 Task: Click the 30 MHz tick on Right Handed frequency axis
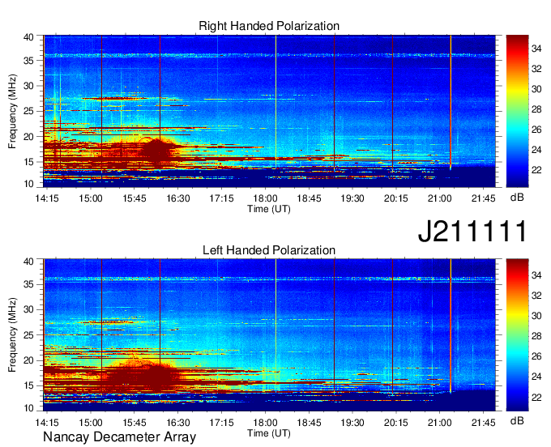(x=28, y=86)
